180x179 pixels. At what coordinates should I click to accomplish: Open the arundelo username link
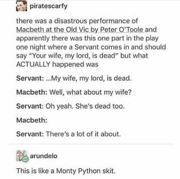click(x=43, y=156)
